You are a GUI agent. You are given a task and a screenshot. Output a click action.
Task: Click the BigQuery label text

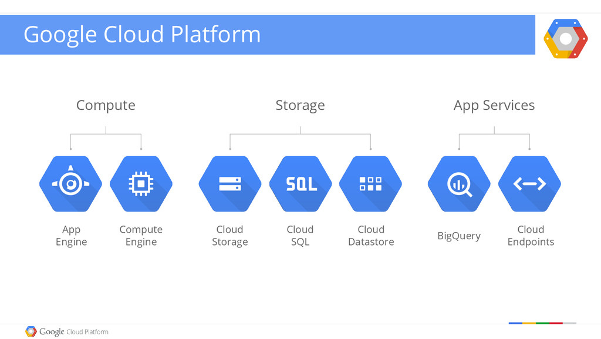(x=459, y=236)
